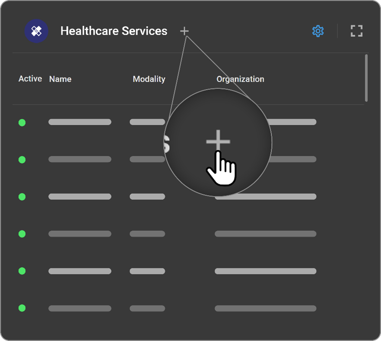Open the Healthcare Services settings gear

317,31
